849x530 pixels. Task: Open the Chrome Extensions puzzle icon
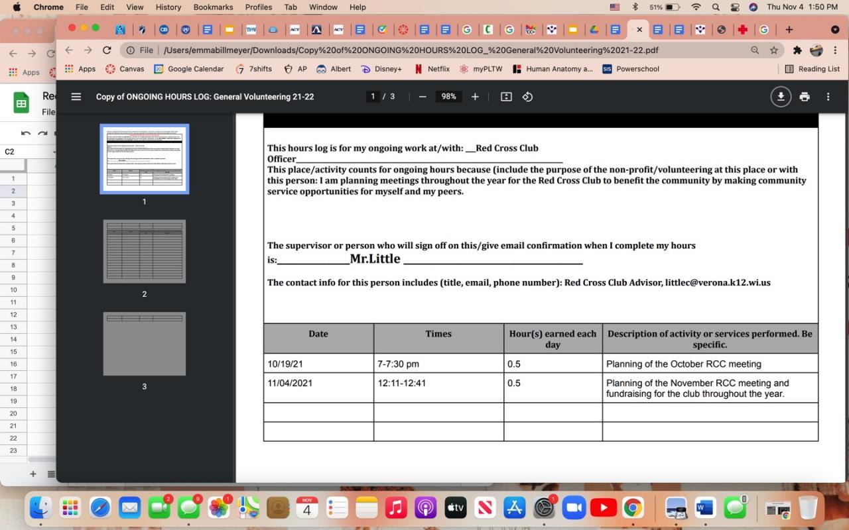coord(797,50)
